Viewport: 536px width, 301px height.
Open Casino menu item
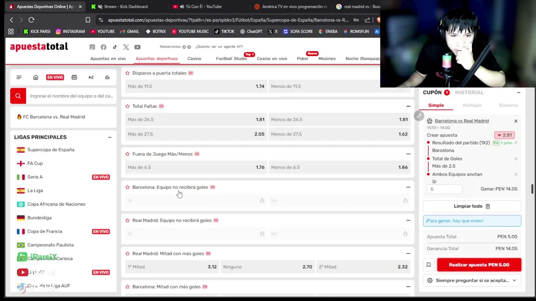pyautogui.click(x=194, y=59)
